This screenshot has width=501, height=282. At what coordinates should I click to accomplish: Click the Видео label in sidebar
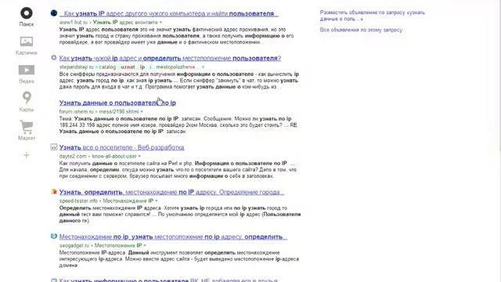click(x=27, y=81)
